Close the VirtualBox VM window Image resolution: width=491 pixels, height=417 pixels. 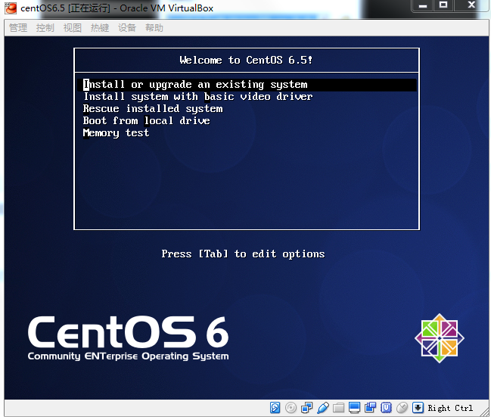tap(471, 5)
